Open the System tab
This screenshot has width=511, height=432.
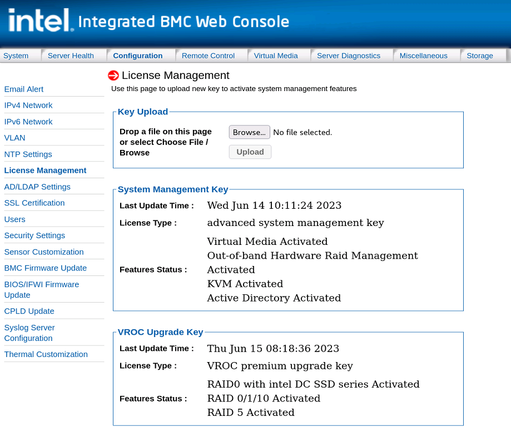coord(16,56)
